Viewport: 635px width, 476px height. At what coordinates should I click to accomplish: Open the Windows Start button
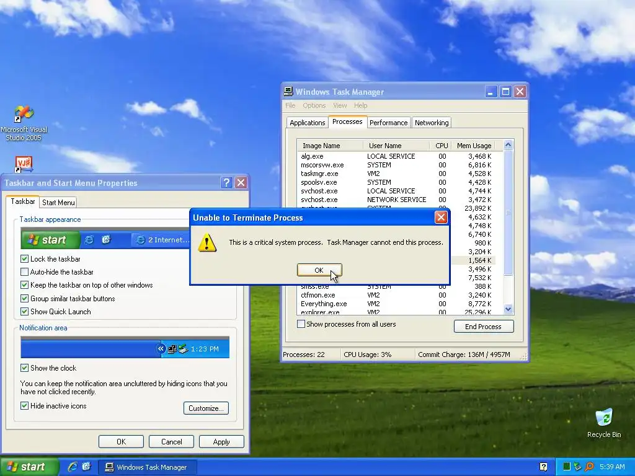click(x=30, y=467)
